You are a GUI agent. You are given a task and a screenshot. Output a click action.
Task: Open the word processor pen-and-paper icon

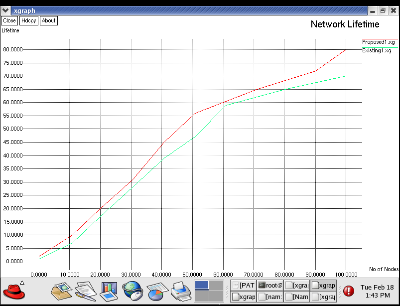tap(86, 290)
